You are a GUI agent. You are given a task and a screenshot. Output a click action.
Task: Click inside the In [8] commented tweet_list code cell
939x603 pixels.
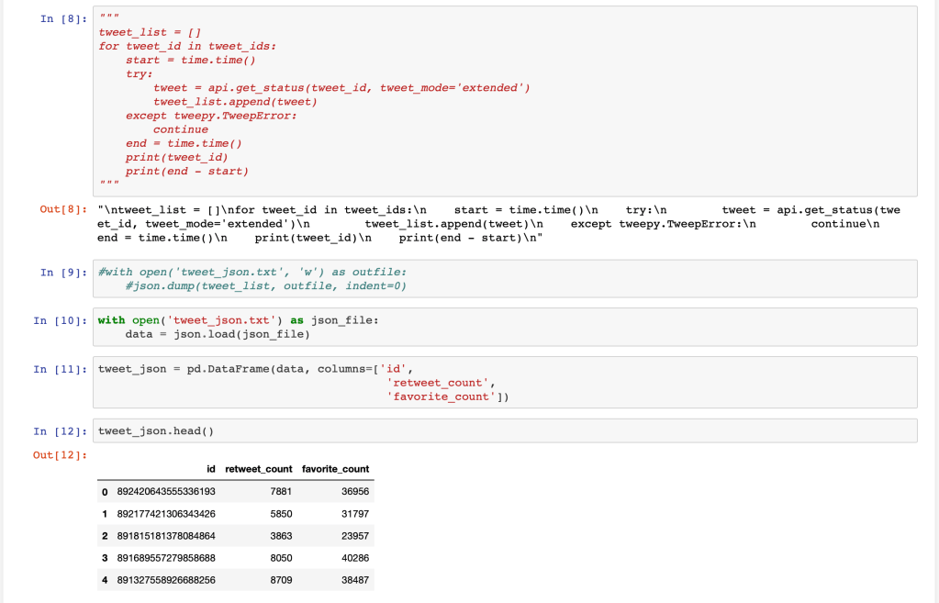[505, 101]
